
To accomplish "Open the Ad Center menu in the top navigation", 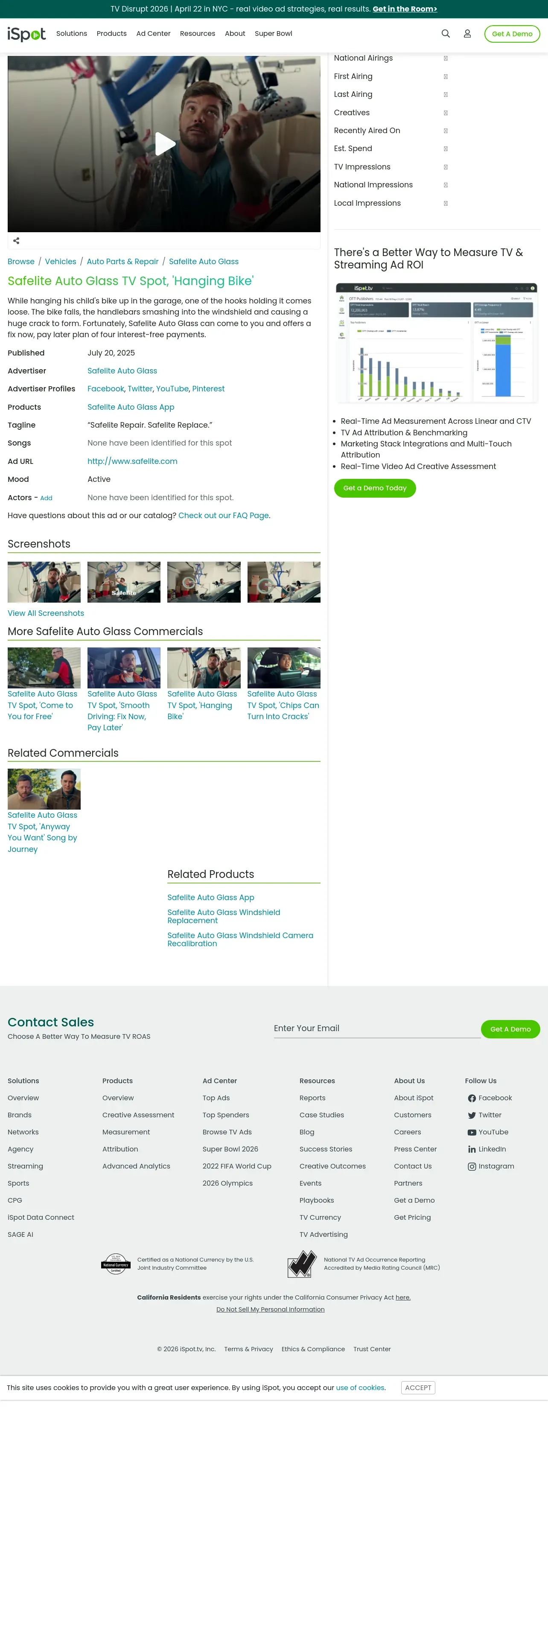I will pyautogui.click(x=153, y=34).
